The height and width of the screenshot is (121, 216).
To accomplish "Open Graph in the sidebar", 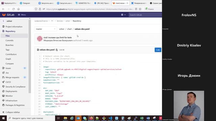I will [8, 59].
